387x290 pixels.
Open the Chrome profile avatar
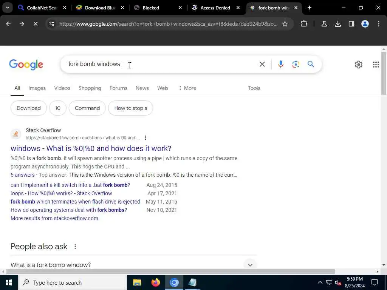pyautogui.click(x=365, y=24)
